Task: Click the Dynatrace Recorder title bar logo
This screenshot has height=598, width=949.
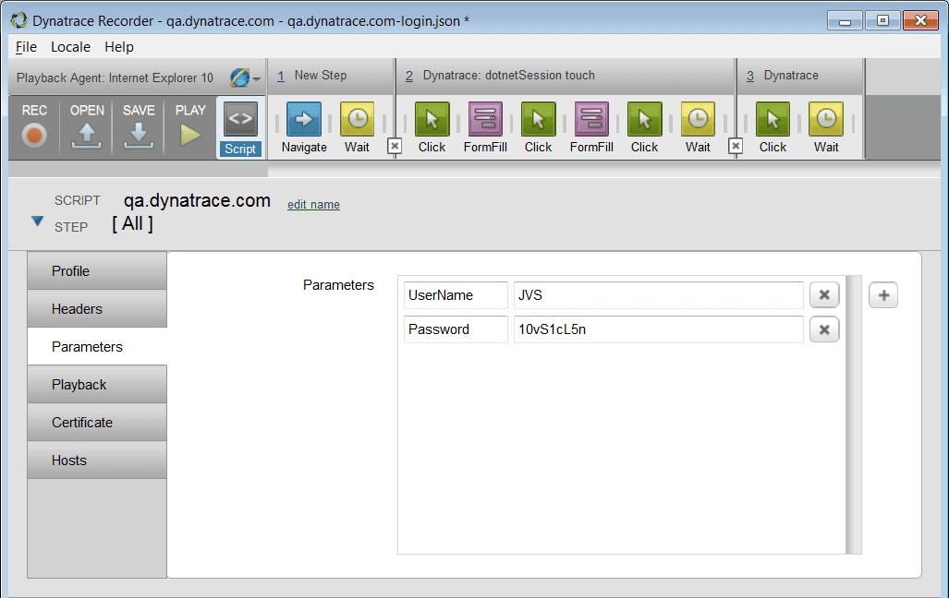Action: coord(18,20)
